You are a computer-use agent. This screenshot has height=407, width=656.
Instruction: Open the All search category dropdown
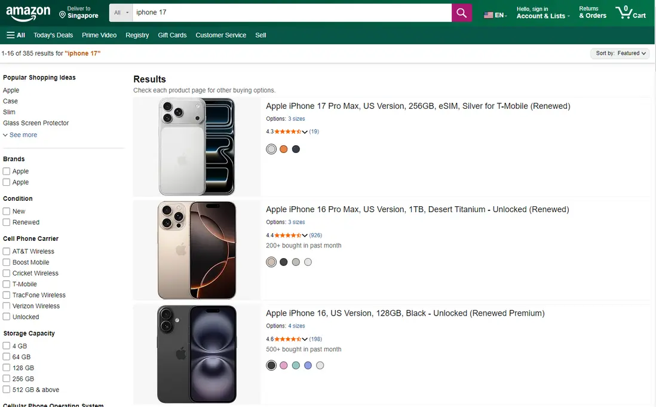(121, 13)
